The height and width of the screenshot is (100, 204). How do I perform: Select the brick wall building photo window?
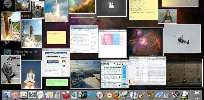(184, 73)
